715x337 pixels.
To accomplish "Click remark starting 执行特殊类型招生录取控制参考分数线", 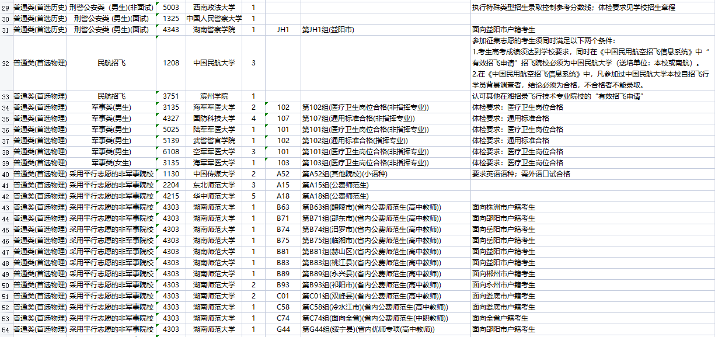I will (x=592, y=8).
